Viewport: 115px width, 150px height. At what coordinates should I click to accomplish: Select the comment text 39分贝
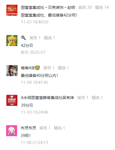point(27,105)
